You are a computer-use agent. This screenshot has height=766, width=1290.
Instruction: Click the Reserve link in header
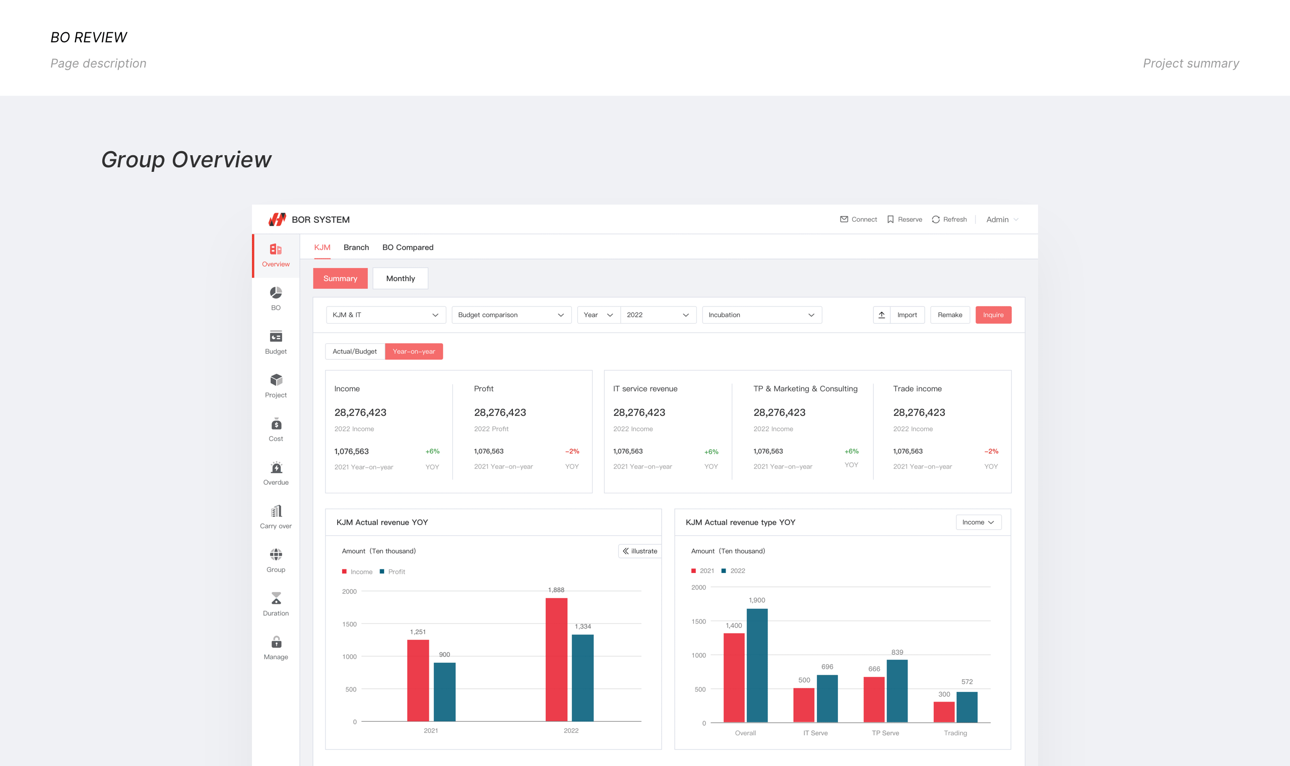[910, 219]
